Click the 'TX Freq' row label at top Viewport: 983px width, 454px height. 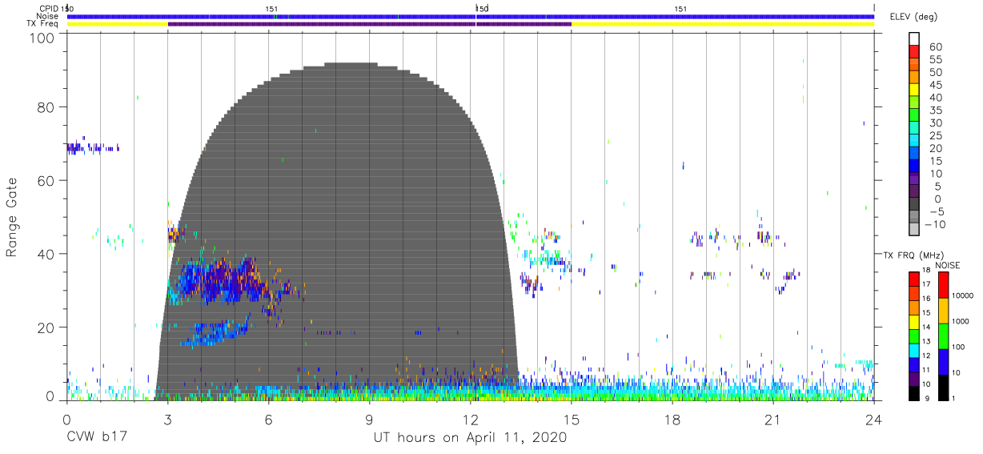[x=44, y=24]
